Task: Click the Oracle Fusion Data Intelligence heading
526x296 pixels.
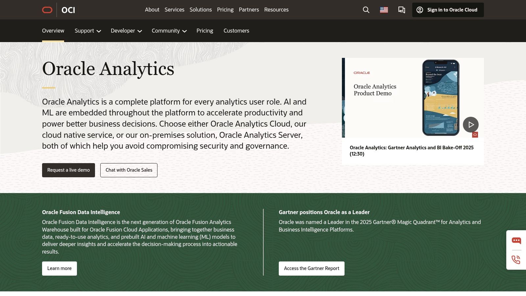Action: (81, 212)
